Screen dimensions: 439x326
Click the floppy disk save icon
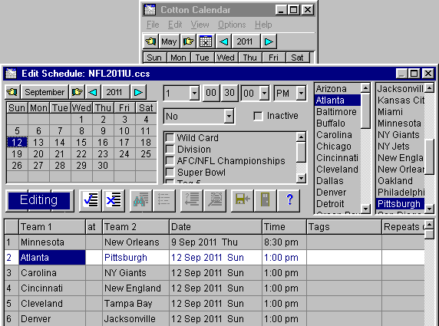pos(243,200)
